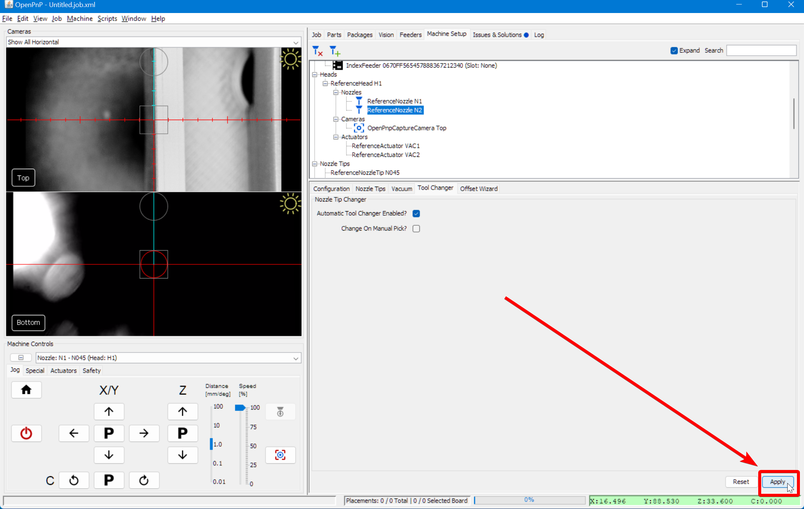This screenshot has height=509, width=804.
Task: Open the Show All Horizontal dropdown
Action: pyautogui.click(x=153, y=42)
